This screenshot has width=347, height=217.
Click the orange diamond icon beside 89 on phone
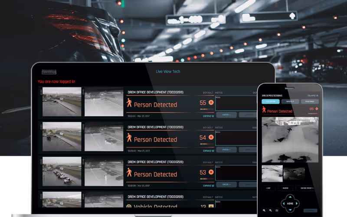(317, 109)
